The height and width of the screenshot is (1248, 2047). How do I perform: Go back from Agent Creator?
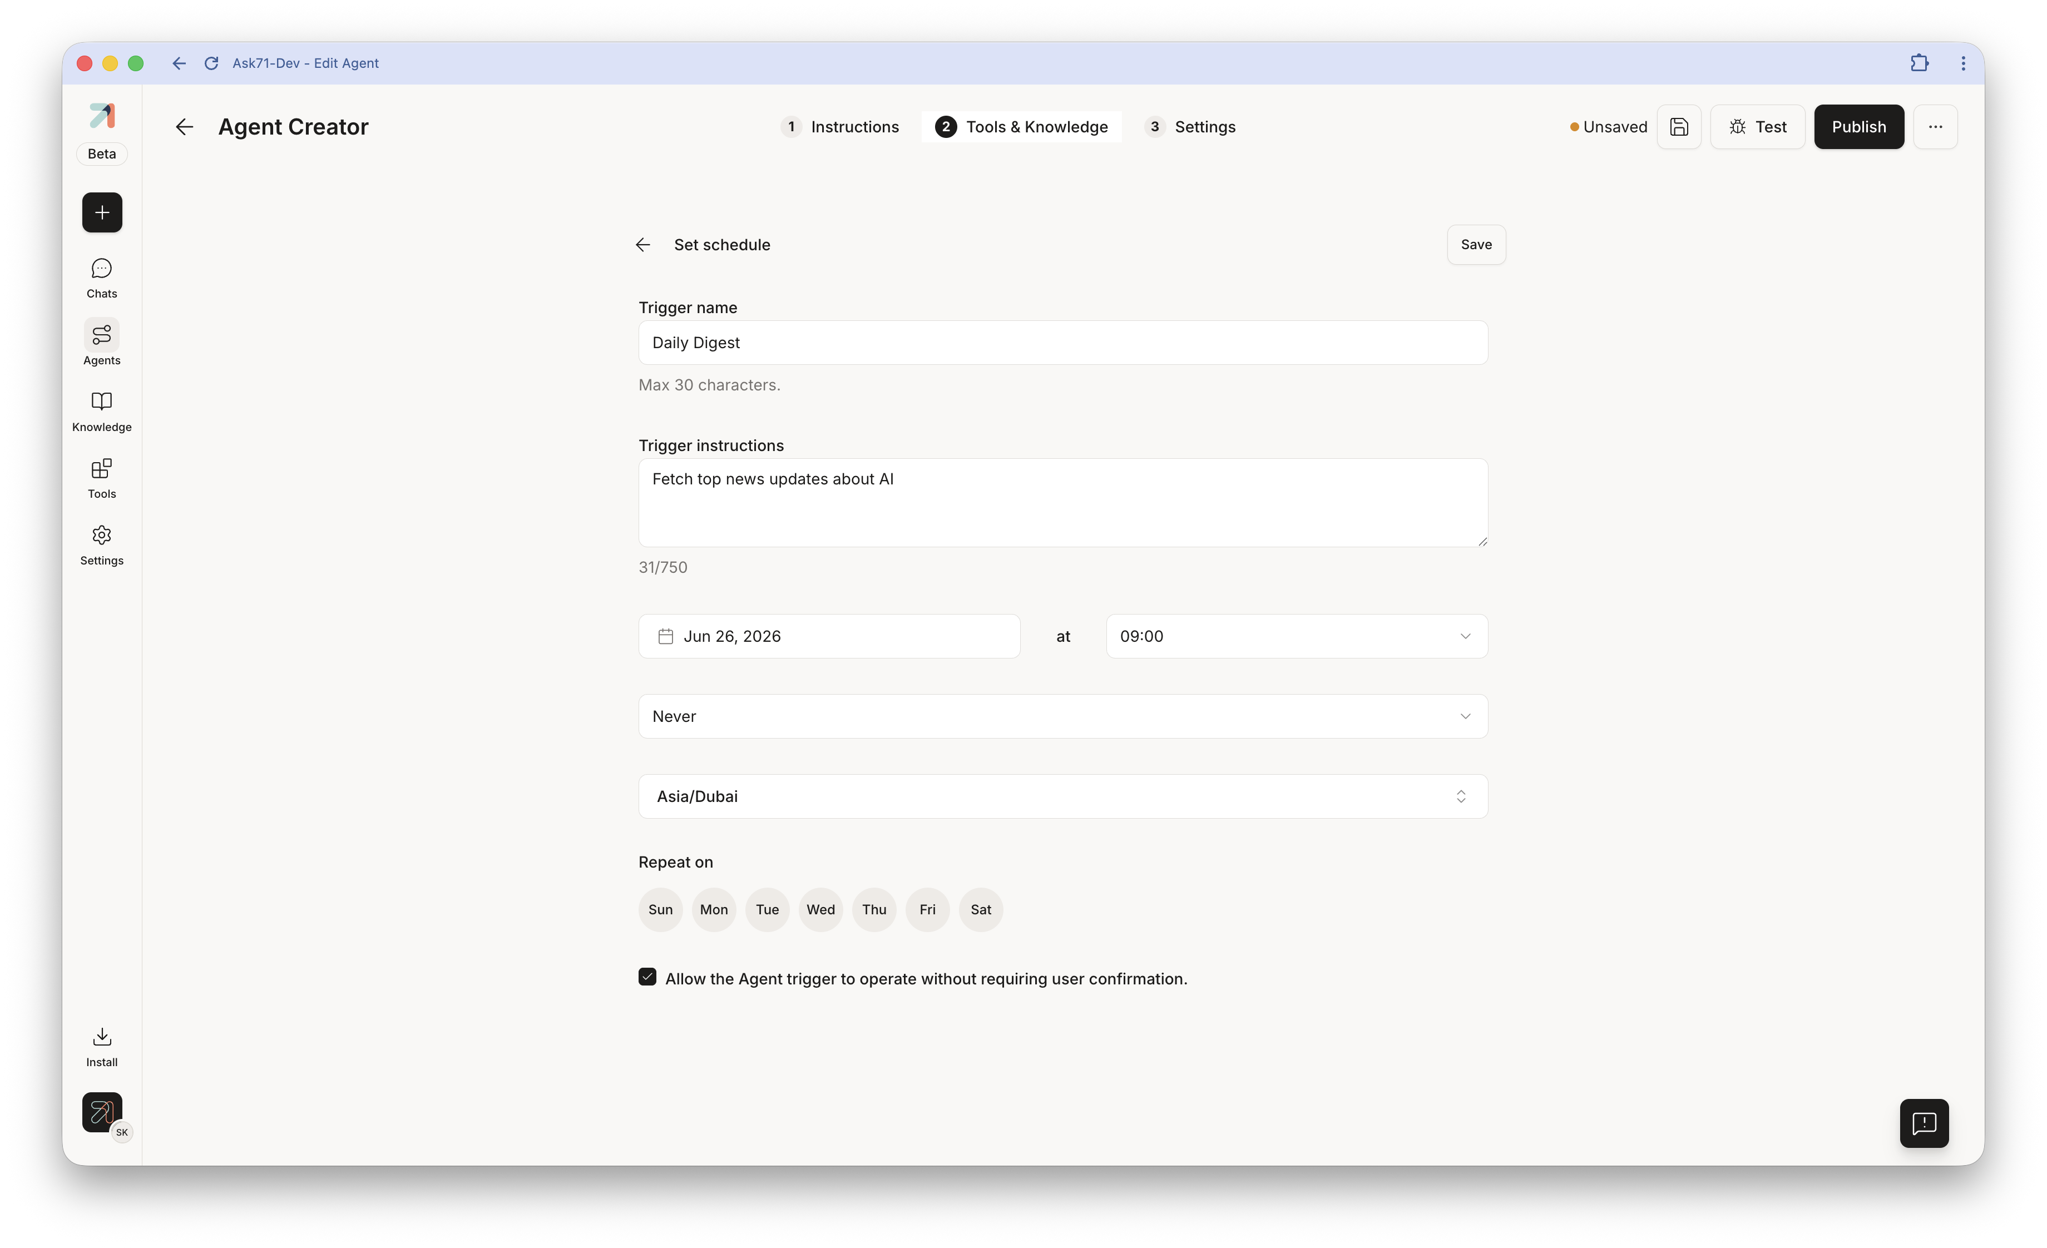(x=185, y=127)
